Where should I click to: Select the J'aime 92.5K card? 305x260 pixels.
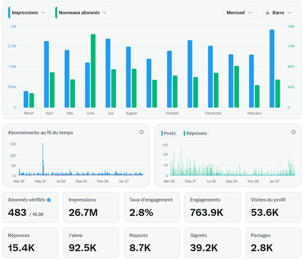tap(91, 243)
